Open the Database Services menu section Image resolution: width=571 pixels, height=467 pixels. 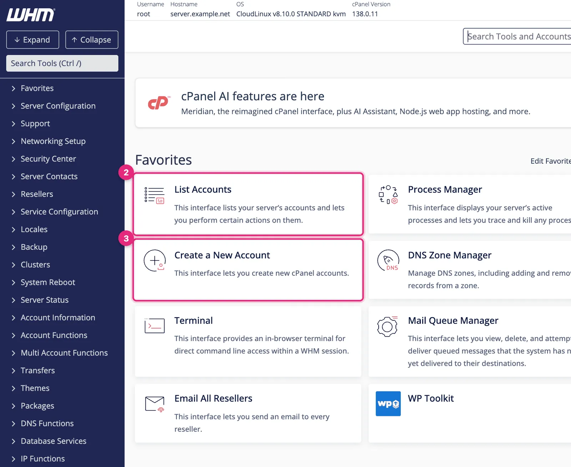click(x=54, y=441)
